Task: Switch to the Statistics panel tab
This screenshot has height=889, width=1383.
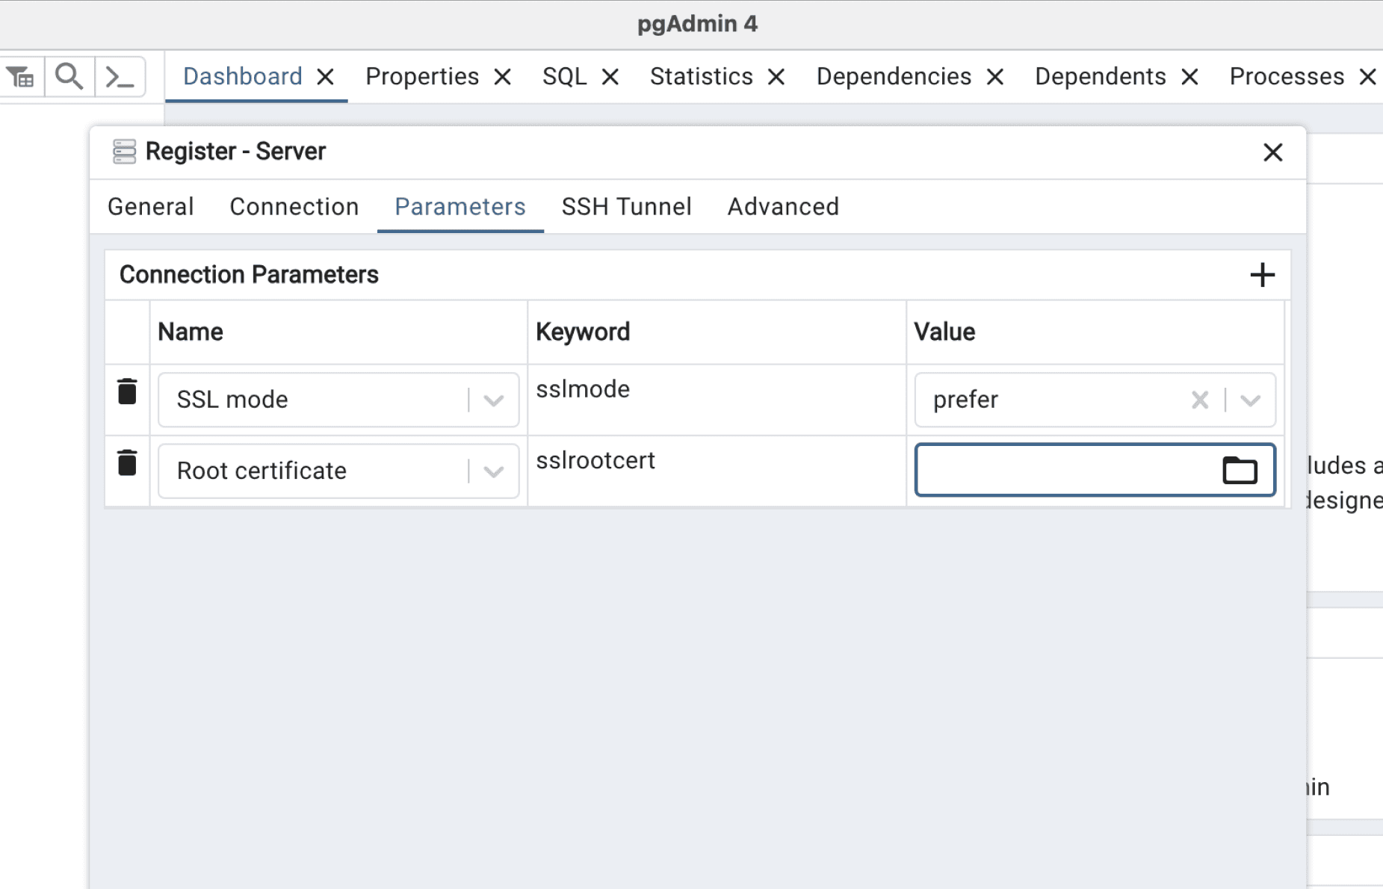Action: click(x=702, y=77)
